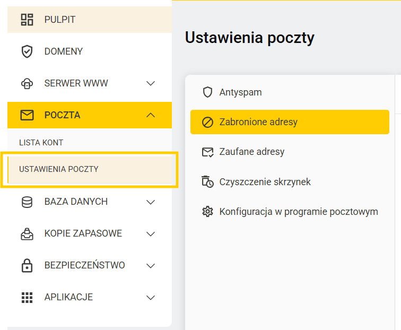Expand the Baza danych chevron

point(151,202)
